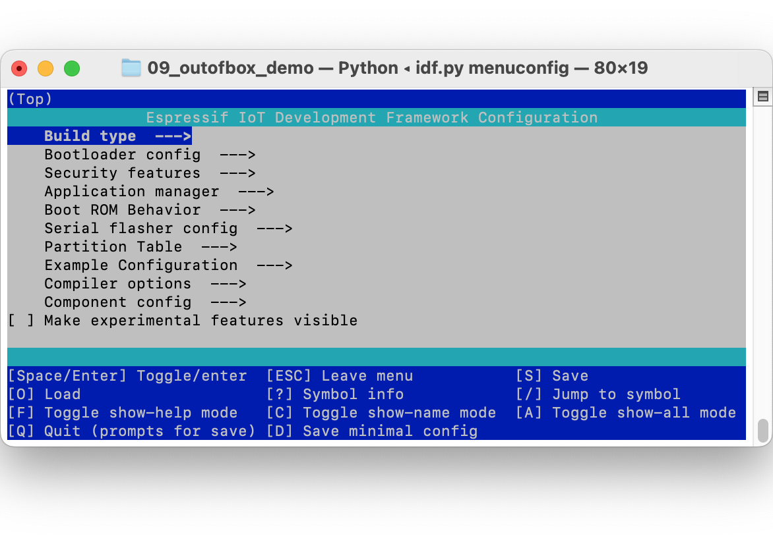Open Bootloader config submenu

(150, 155)
